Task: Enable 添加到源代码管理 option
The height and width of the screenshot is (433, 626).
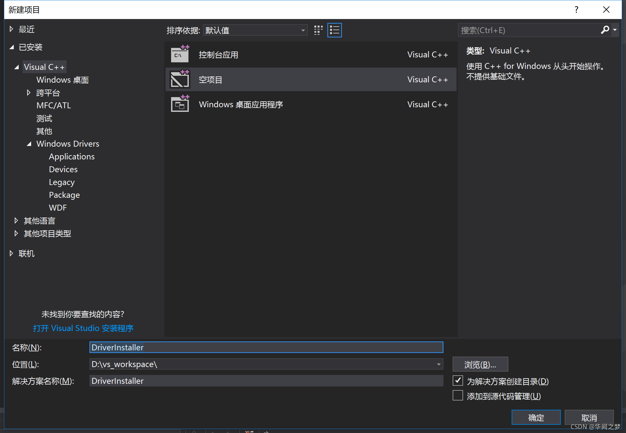Action: click(458, 396)
